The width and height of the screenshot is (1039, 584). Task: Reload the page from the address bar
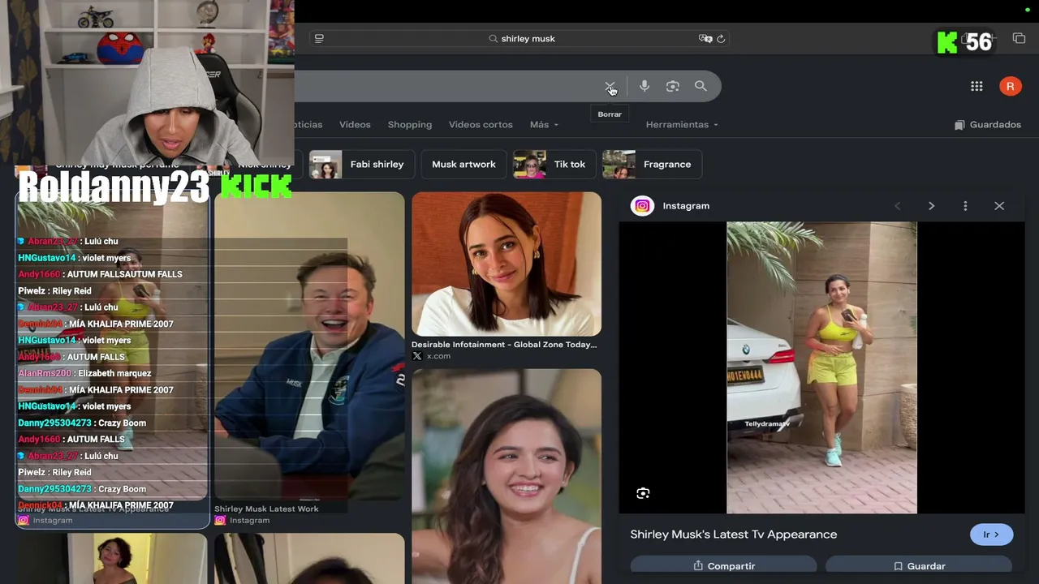point(721,38)
